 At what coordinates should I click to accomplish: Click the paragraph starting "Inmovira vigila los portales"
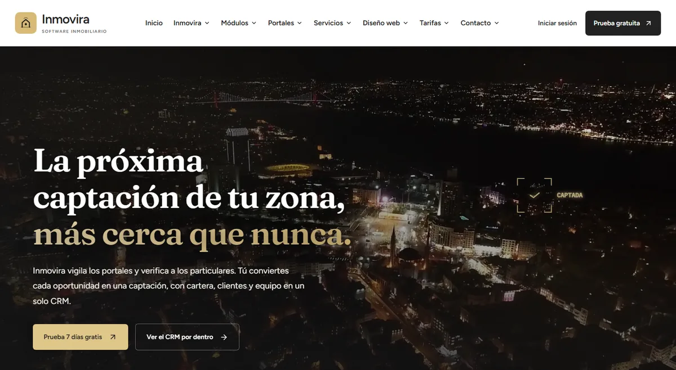tap(169, 286)
